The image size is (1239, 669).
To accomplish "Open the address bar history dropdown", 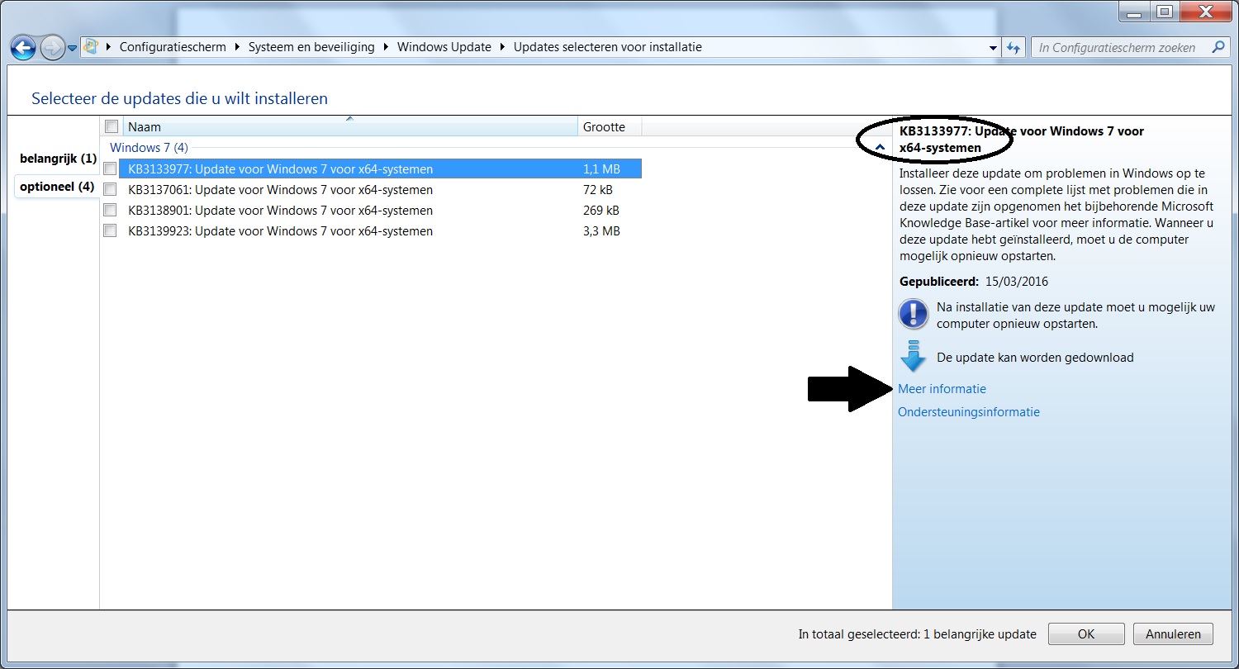I will click(993, 47).
